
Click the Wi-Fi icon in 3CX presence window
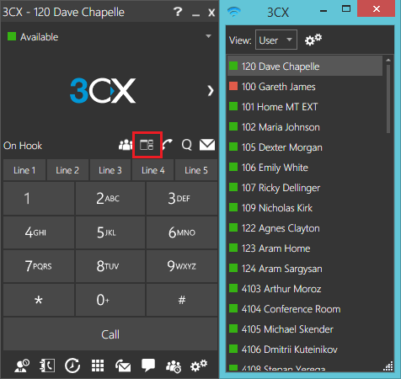tap(234, 12)
